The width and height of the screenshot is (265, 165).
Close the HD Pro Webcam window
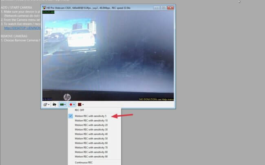[170, 8]
